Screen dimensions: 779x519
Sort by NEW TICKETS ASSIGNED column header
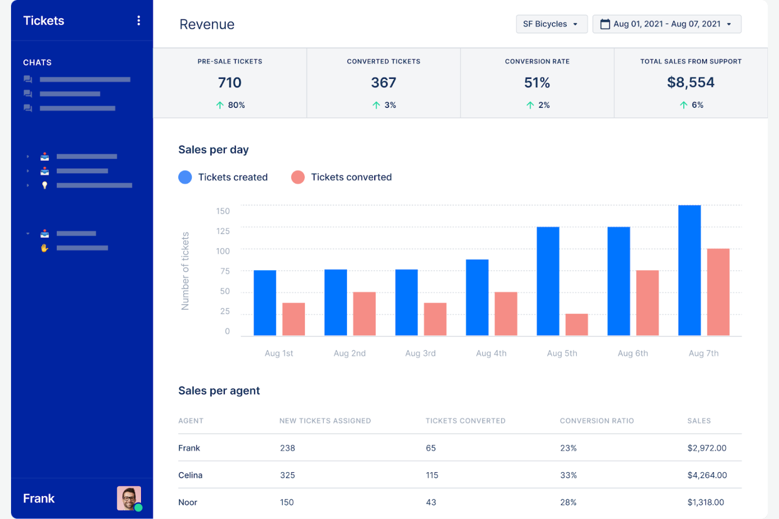click(x=325, y=421)
